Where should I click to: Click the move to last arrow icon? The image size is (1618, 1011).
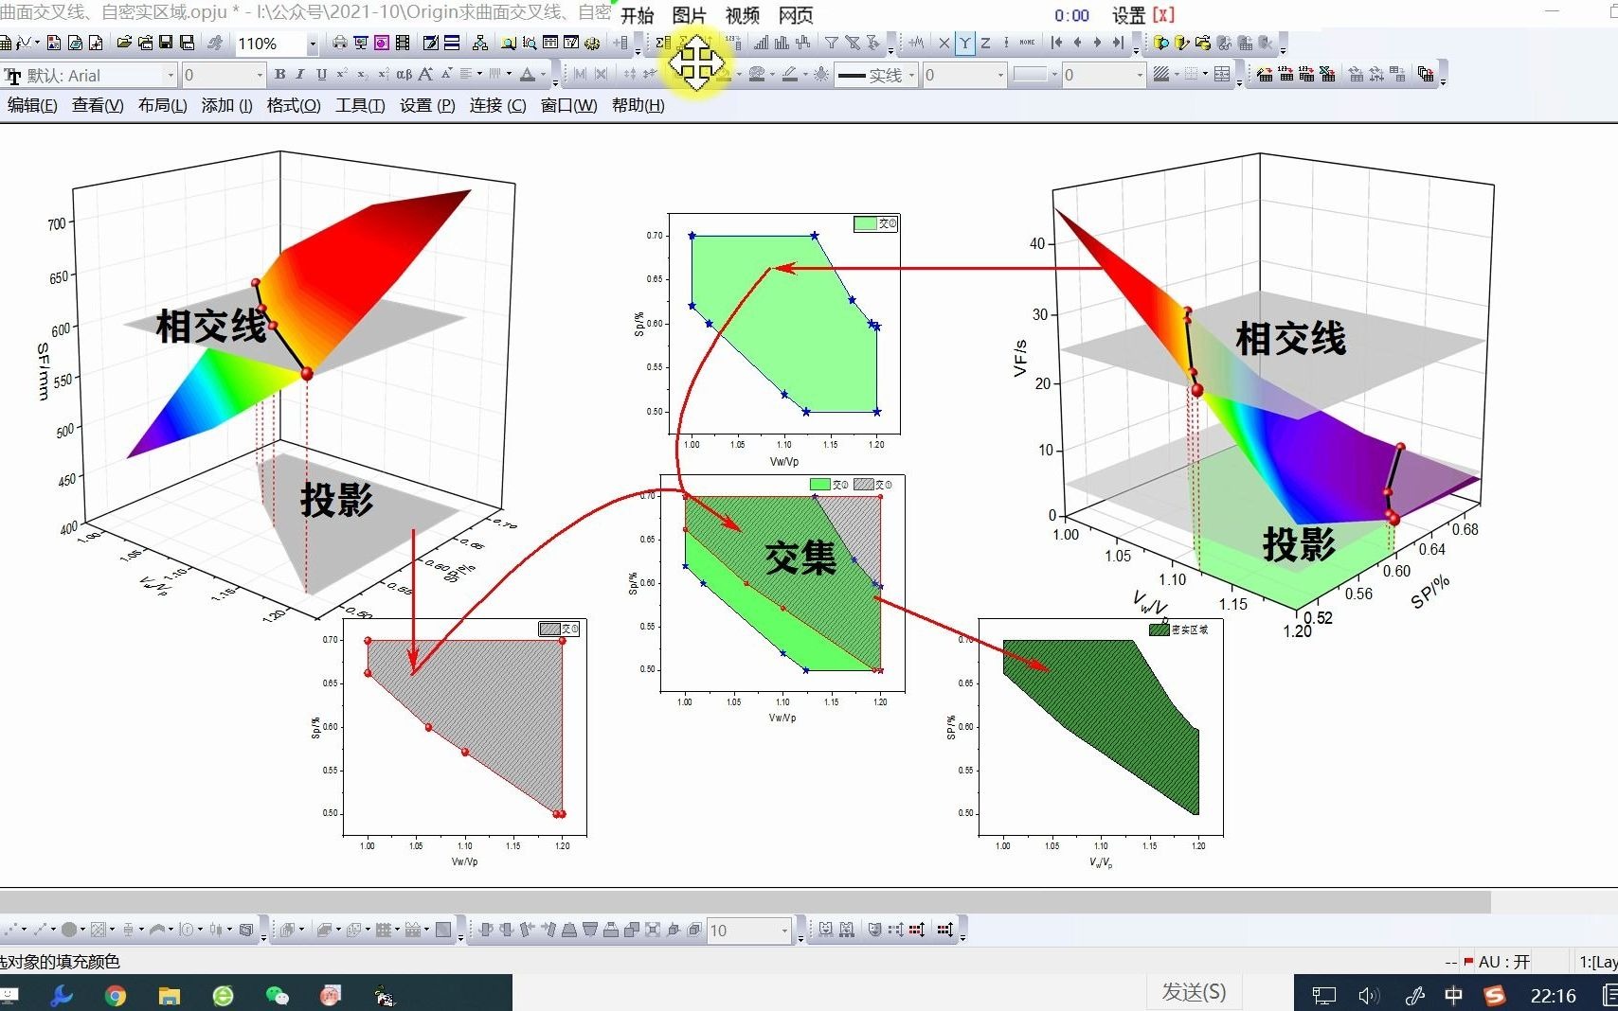coord(1119,43)
